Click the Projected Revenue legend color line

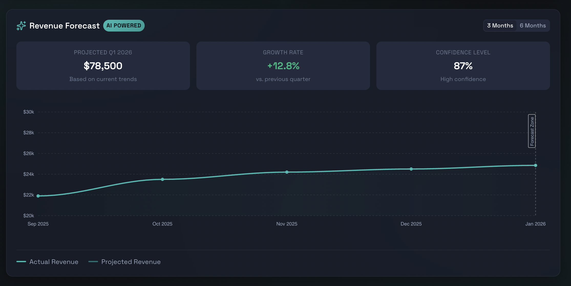coord(93,262)
